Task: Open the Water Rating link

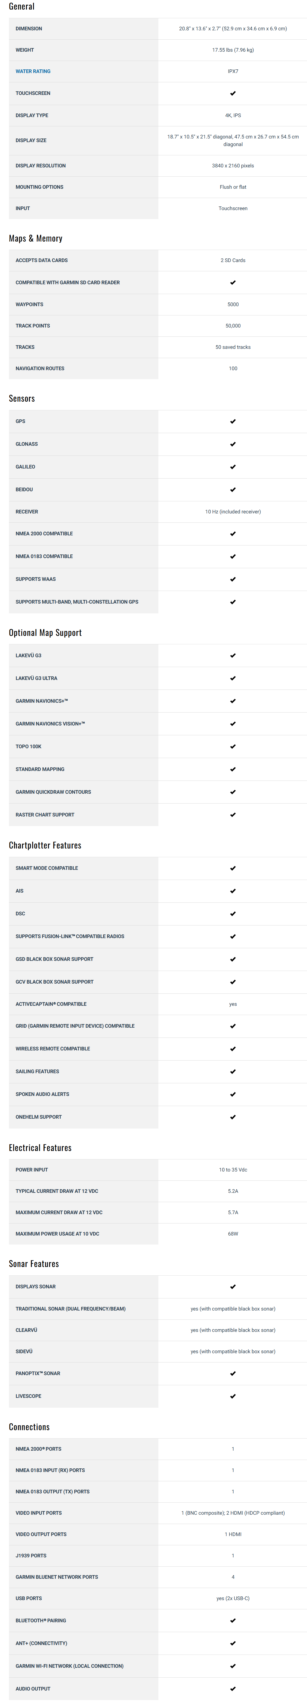Action: [x=33, y=71]
